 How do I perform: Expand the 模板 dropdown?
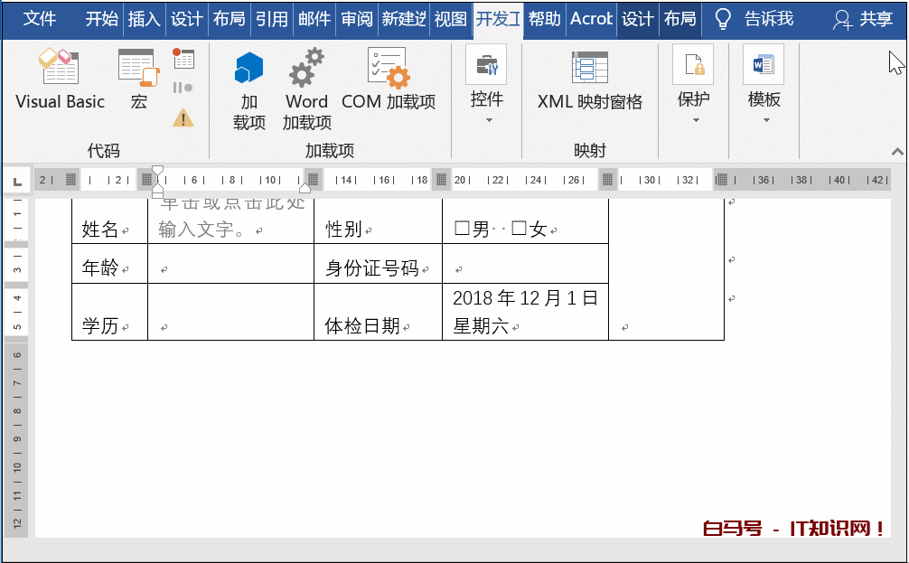coord(764,99)
